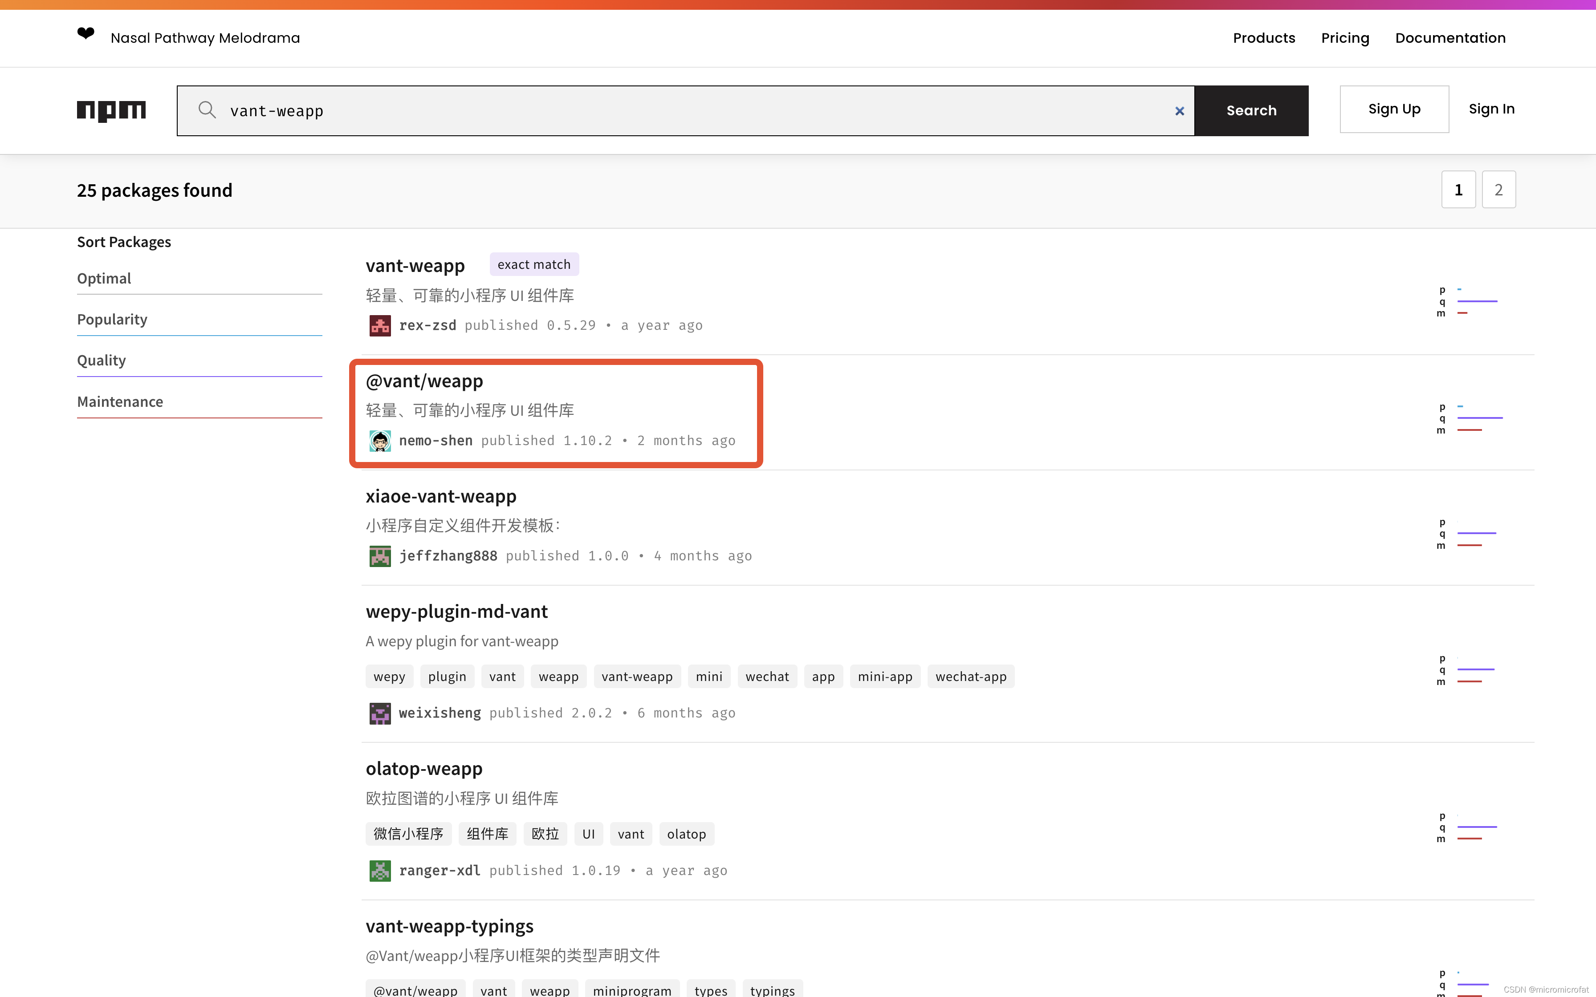This screenshot has height=997, width=1596.
Task: Click the 欧拉 keyword tag
Action: [x=546, y=834]
